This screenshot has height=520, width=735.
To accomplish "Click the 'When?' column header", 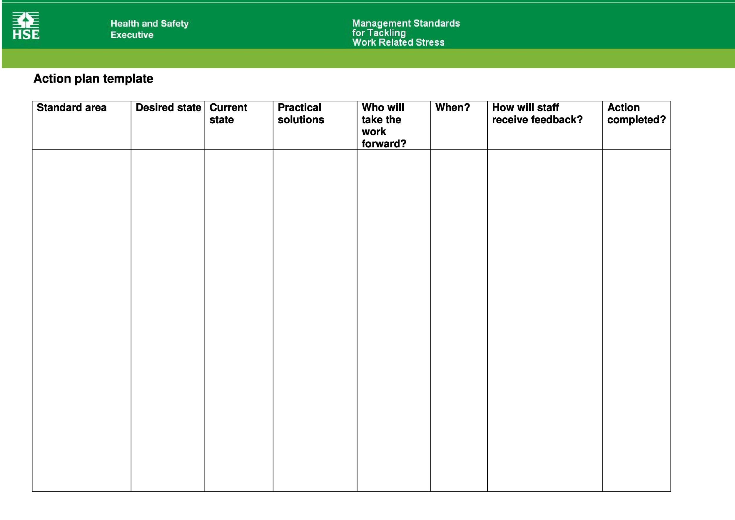I will point(453,108).
